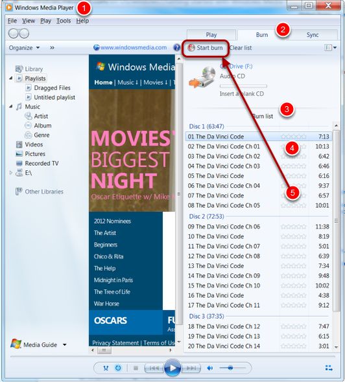The image size is (345, 382).
Task: Open the Recorded TV library
Action: pyautogui.click(x=42, y=163)
